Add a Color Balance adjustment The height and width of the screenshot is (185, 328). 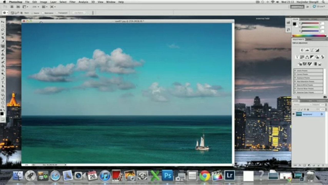pos(307,57)
